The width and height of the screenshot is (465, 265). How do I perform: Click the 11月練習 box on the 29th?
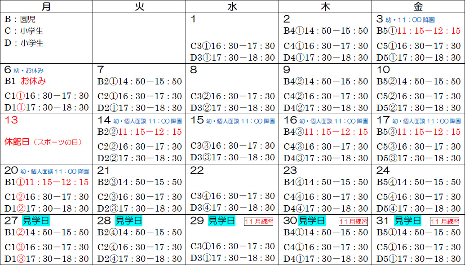(x=259, y=221)
